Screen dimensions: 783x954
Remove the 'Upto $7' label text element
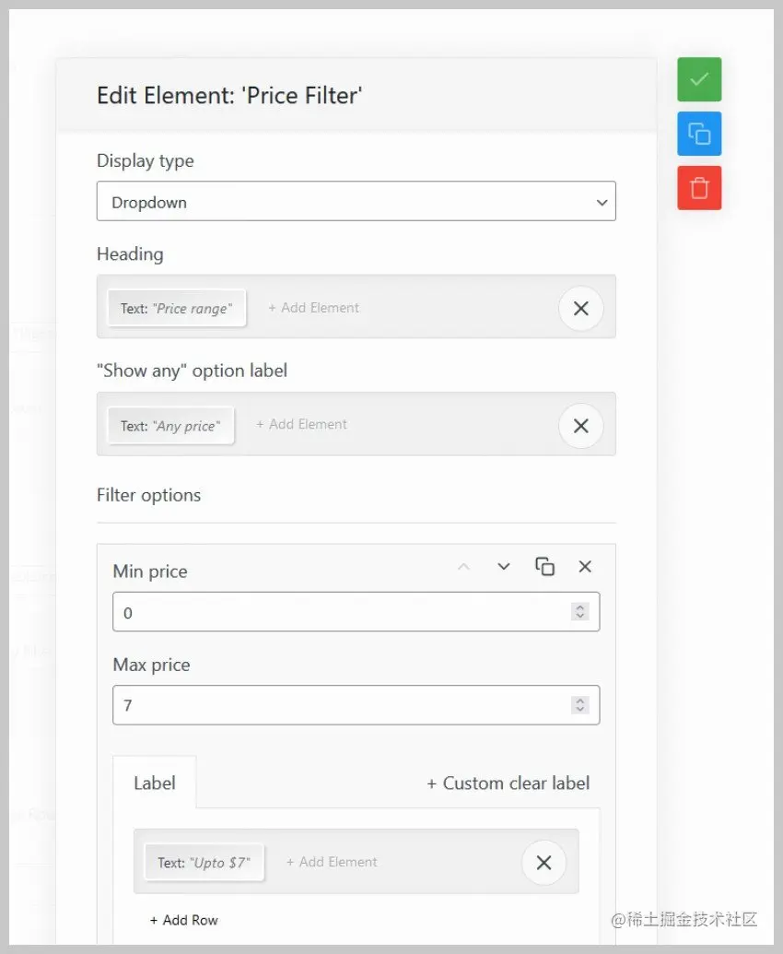coord(543,863)
